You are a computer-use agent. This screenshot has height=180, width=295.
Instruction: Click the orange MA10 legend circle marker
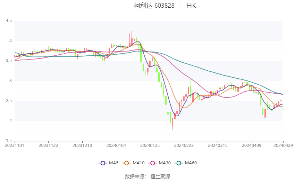click(x=127, y=163)
